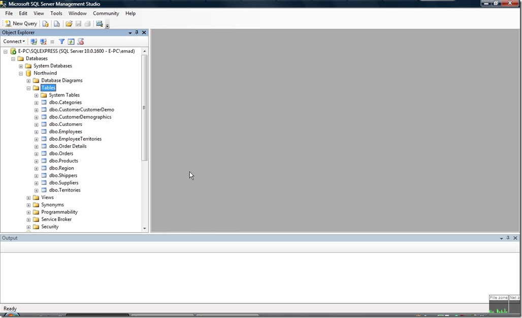Image resolution: width=522 pixels, height=318 pixels.
Task: Click the Open File toolbar icon
Action: pyautogui.click(x=69, y=23)
